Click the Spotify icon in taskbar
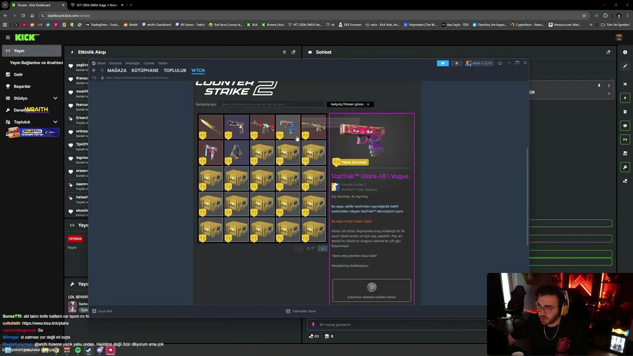 78,351
